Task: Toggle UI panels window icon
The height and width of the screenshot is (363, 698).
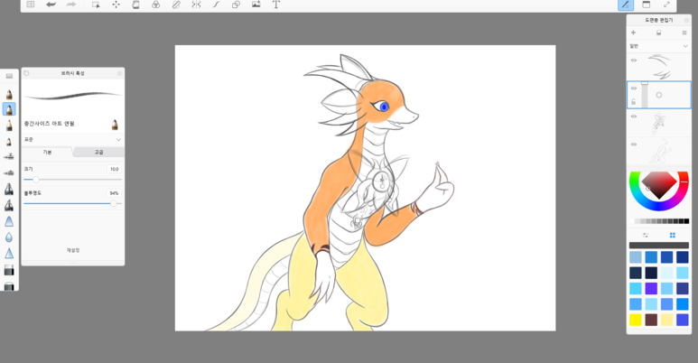Action: tap(646, 5)
